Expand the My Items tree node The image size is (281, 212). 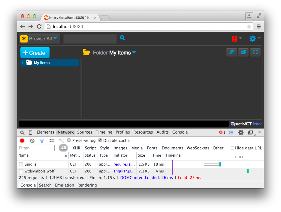(23, 63)
